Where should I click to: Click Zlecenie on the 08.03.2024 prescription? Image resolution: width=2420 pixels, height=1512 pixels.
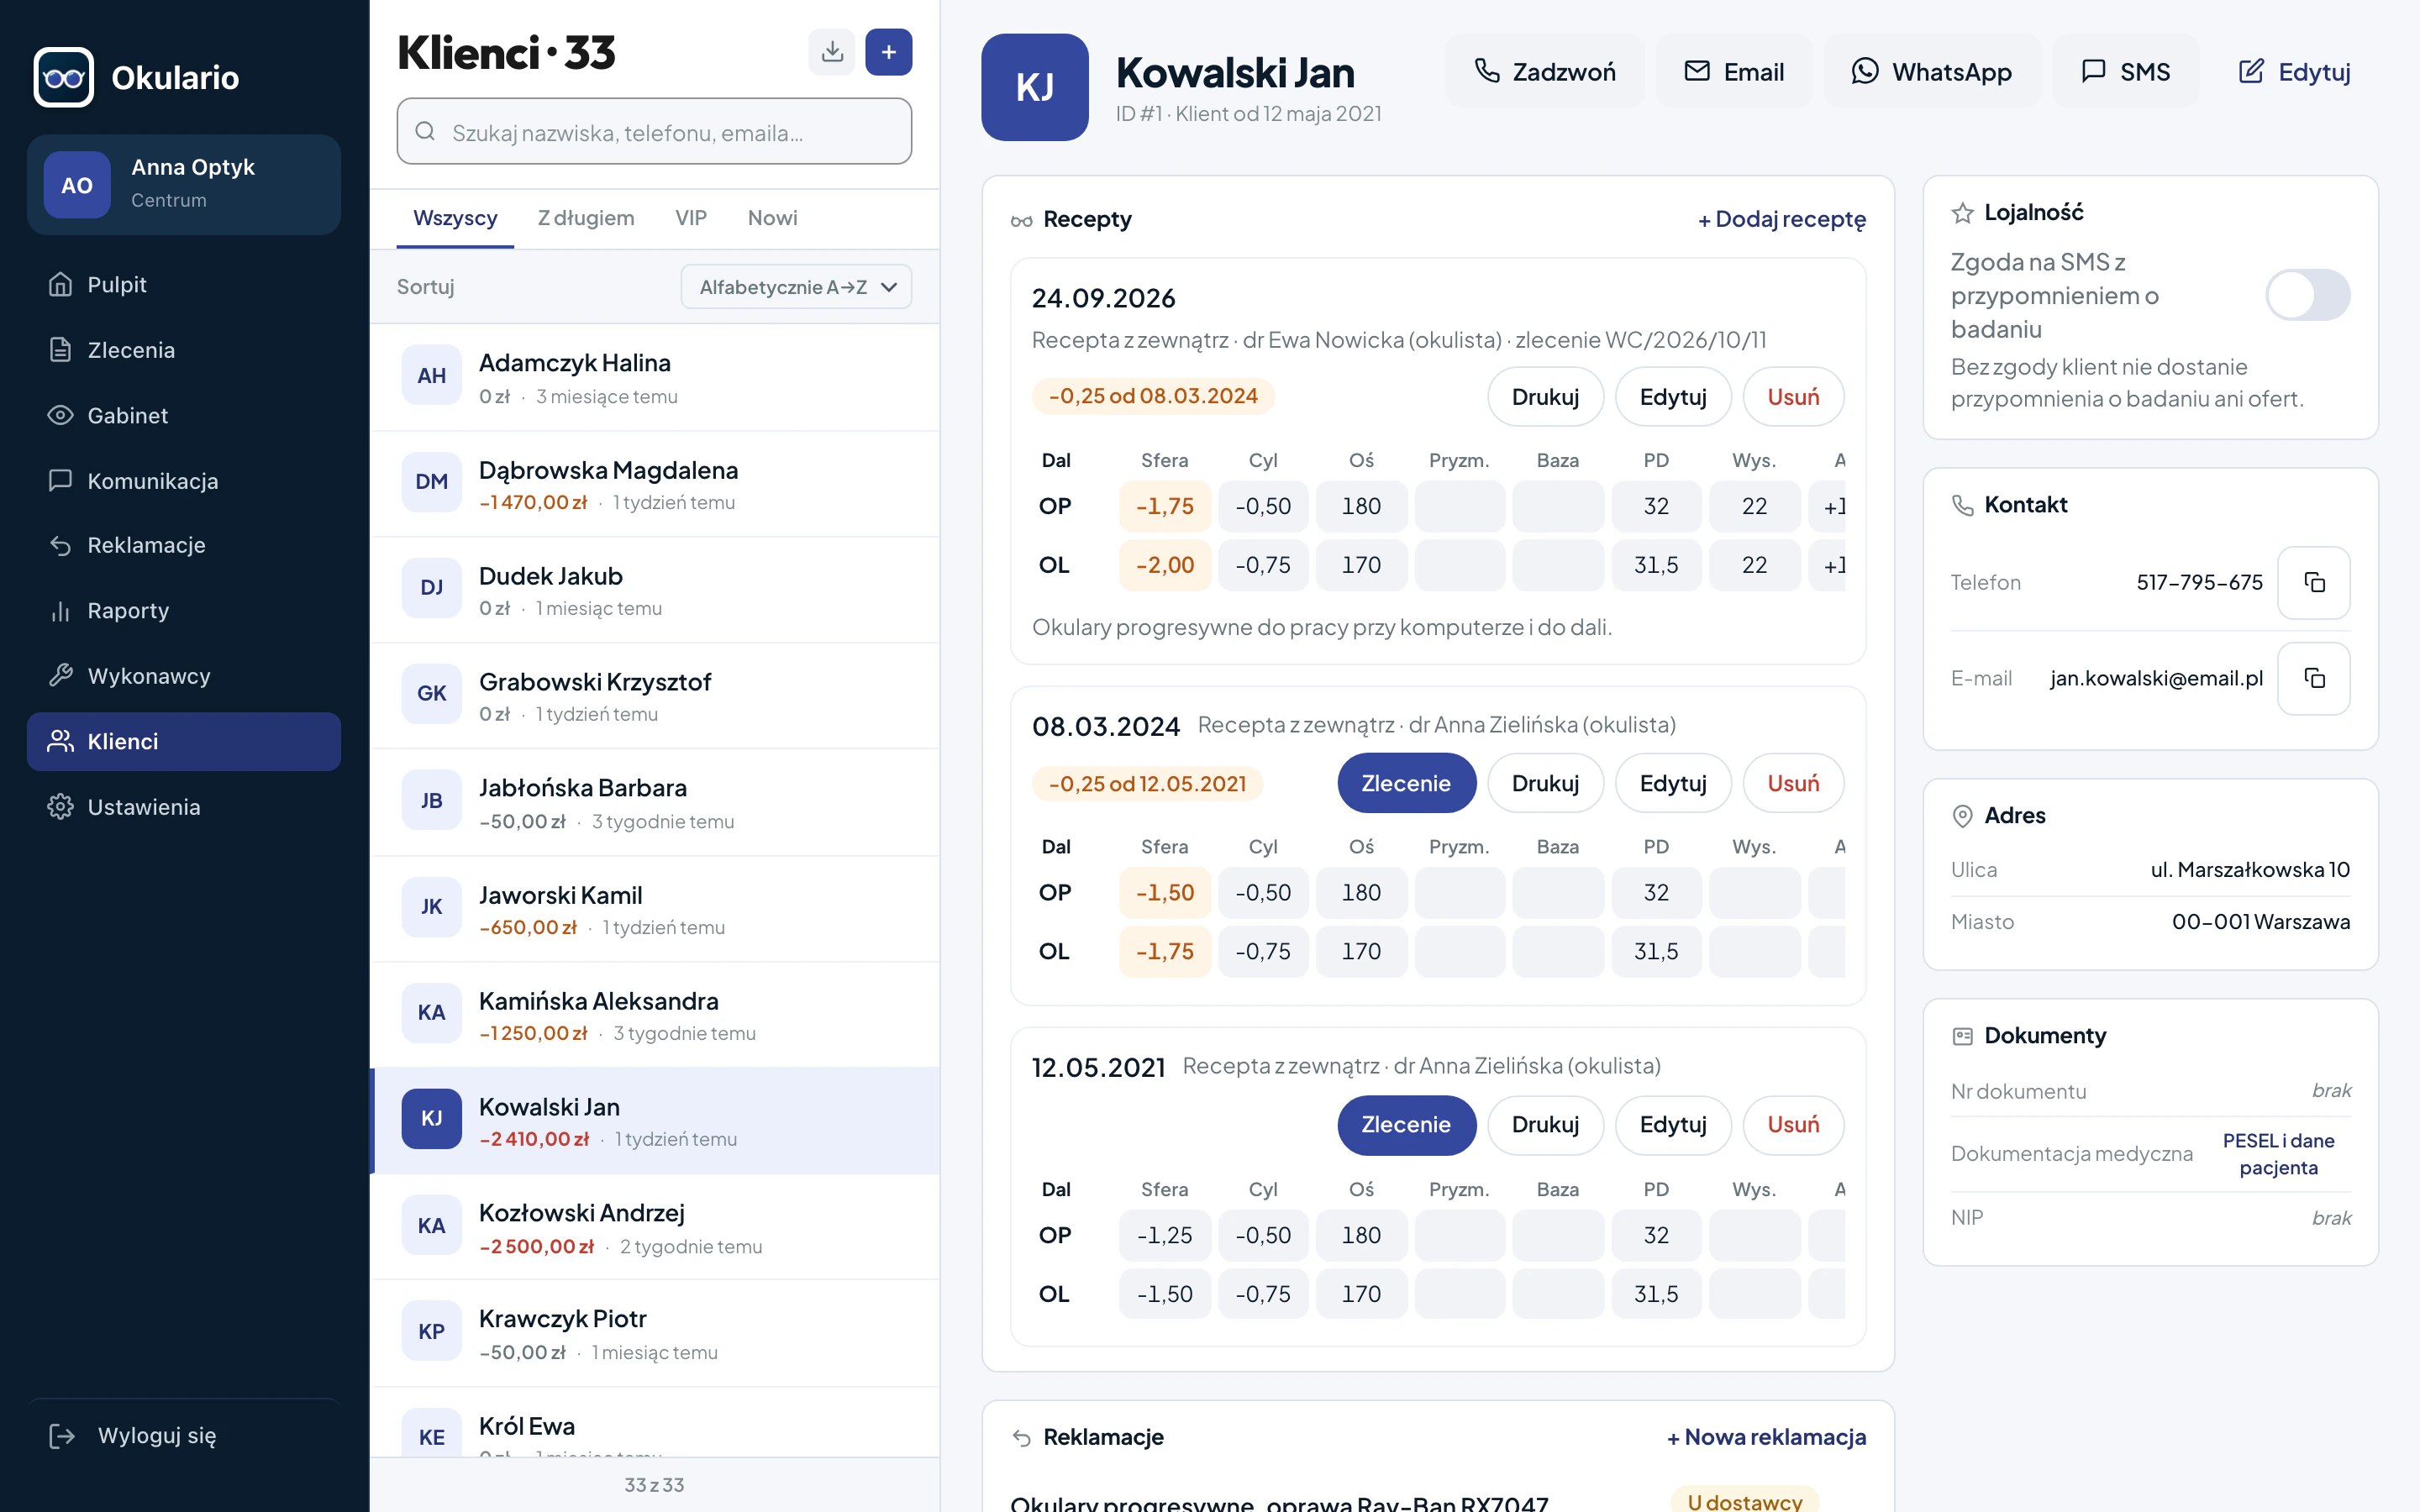1406,783
